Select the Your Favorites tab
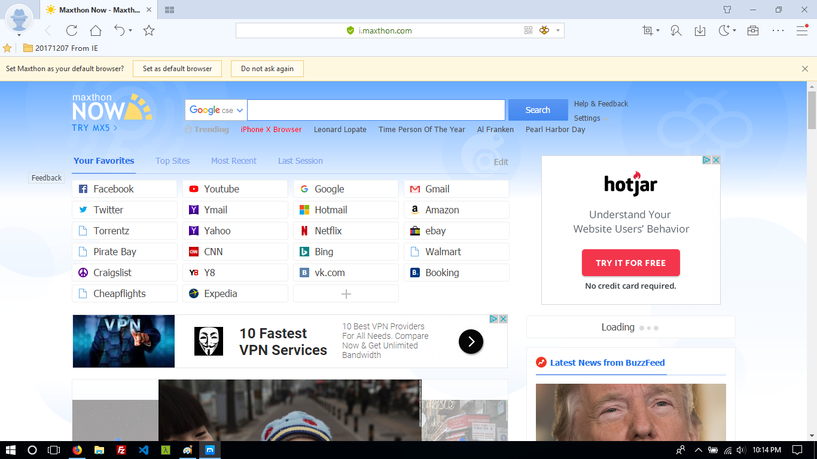Screen dimensions: 817x459 coord(104,161)
